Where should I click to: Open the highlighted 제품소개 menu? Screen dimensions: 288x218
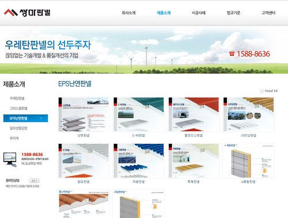point(164,13)
